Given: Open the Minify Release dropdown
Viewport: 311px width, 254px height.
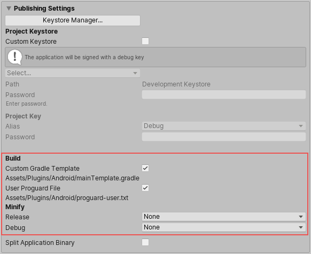Looking at the screenshot, I should [x=224, y=217].
